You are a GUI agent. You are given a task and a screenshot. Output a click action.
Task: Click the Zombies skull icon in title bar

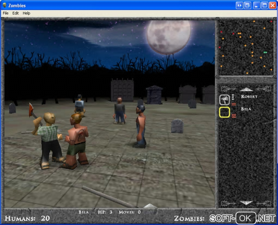tap(5, 5)
